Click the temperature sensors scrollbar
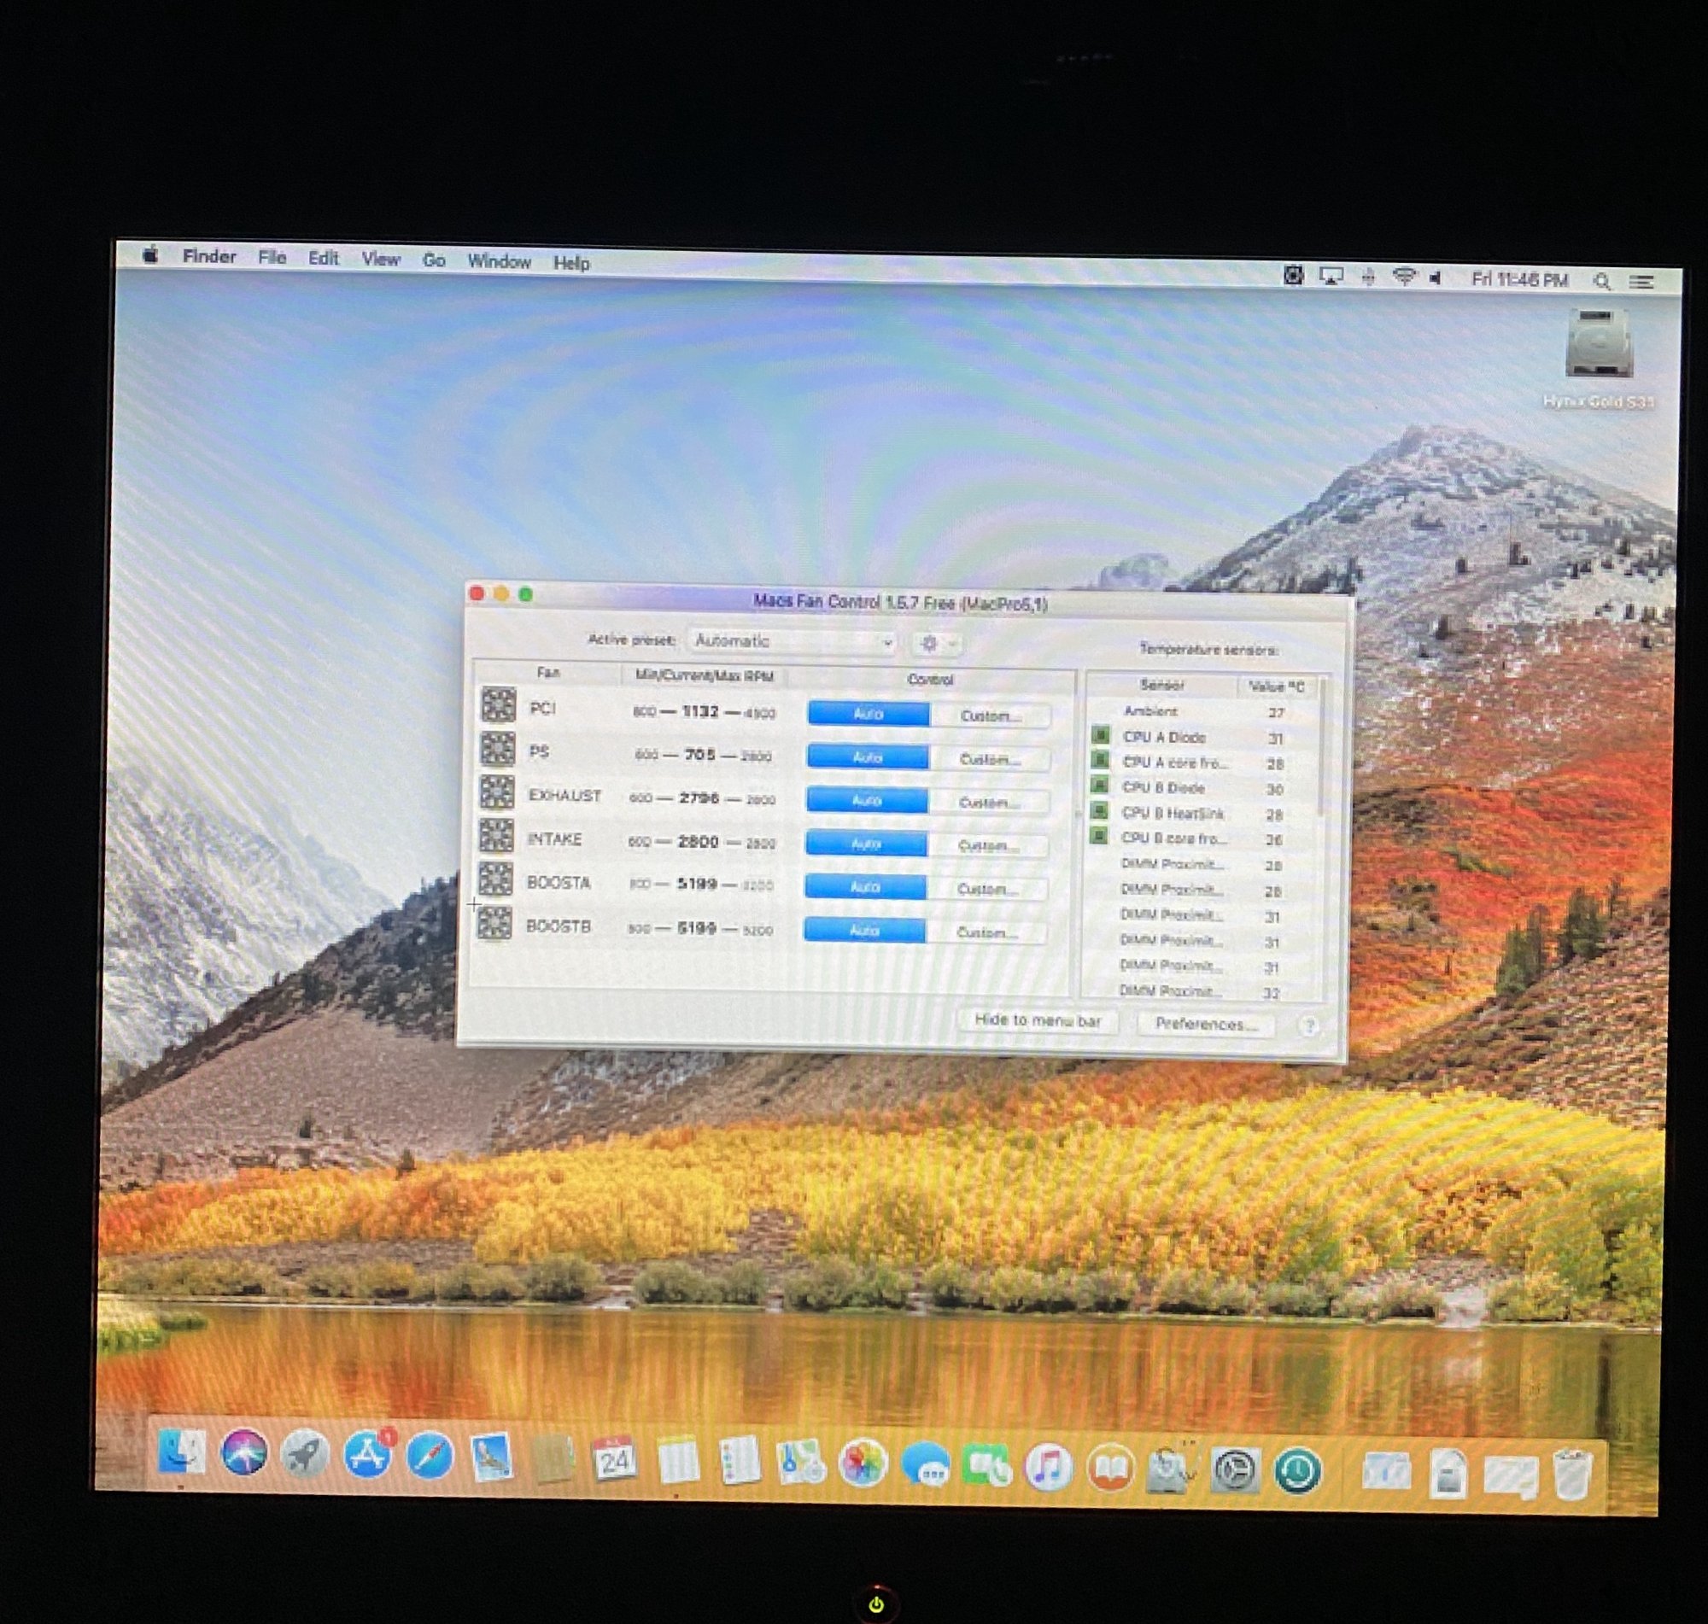Screen dimensions: 1708x1624 click(1321, 749)
